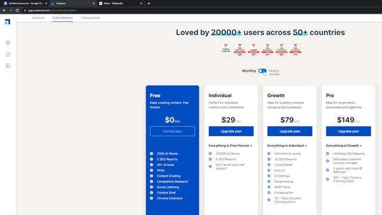This screenshot has width=382, height=215.
Task: Click the checkmark beside Unlimited SEO Reports
Action: click(328, 153)
